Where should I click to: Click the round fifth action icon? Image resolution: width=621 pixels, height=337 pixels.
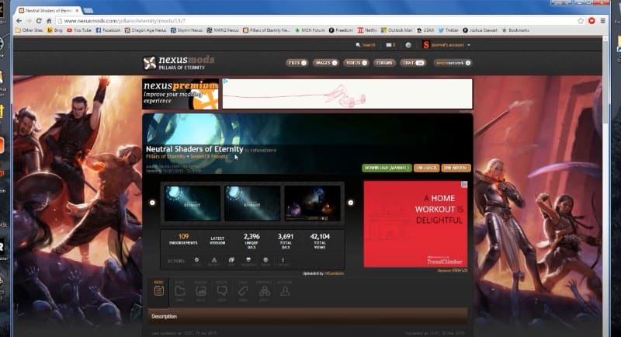point(265,261)
